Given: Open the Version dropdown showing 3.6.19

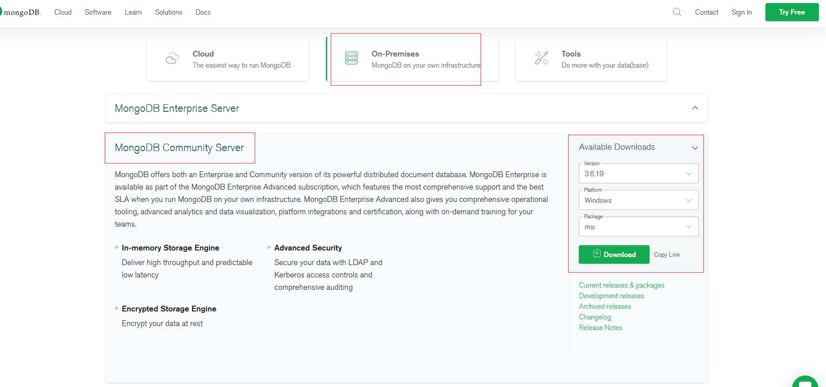Looking at the screenshot, I should 638,174.
